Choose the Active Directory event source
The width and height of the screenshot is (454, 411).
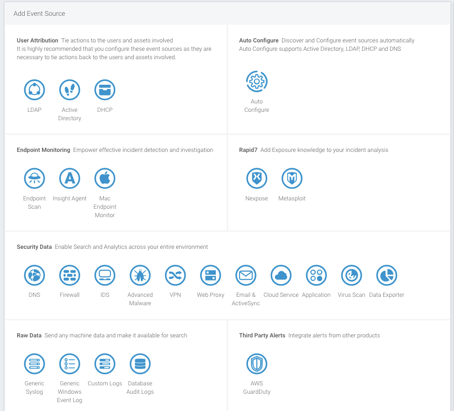[x=69, y=90]
